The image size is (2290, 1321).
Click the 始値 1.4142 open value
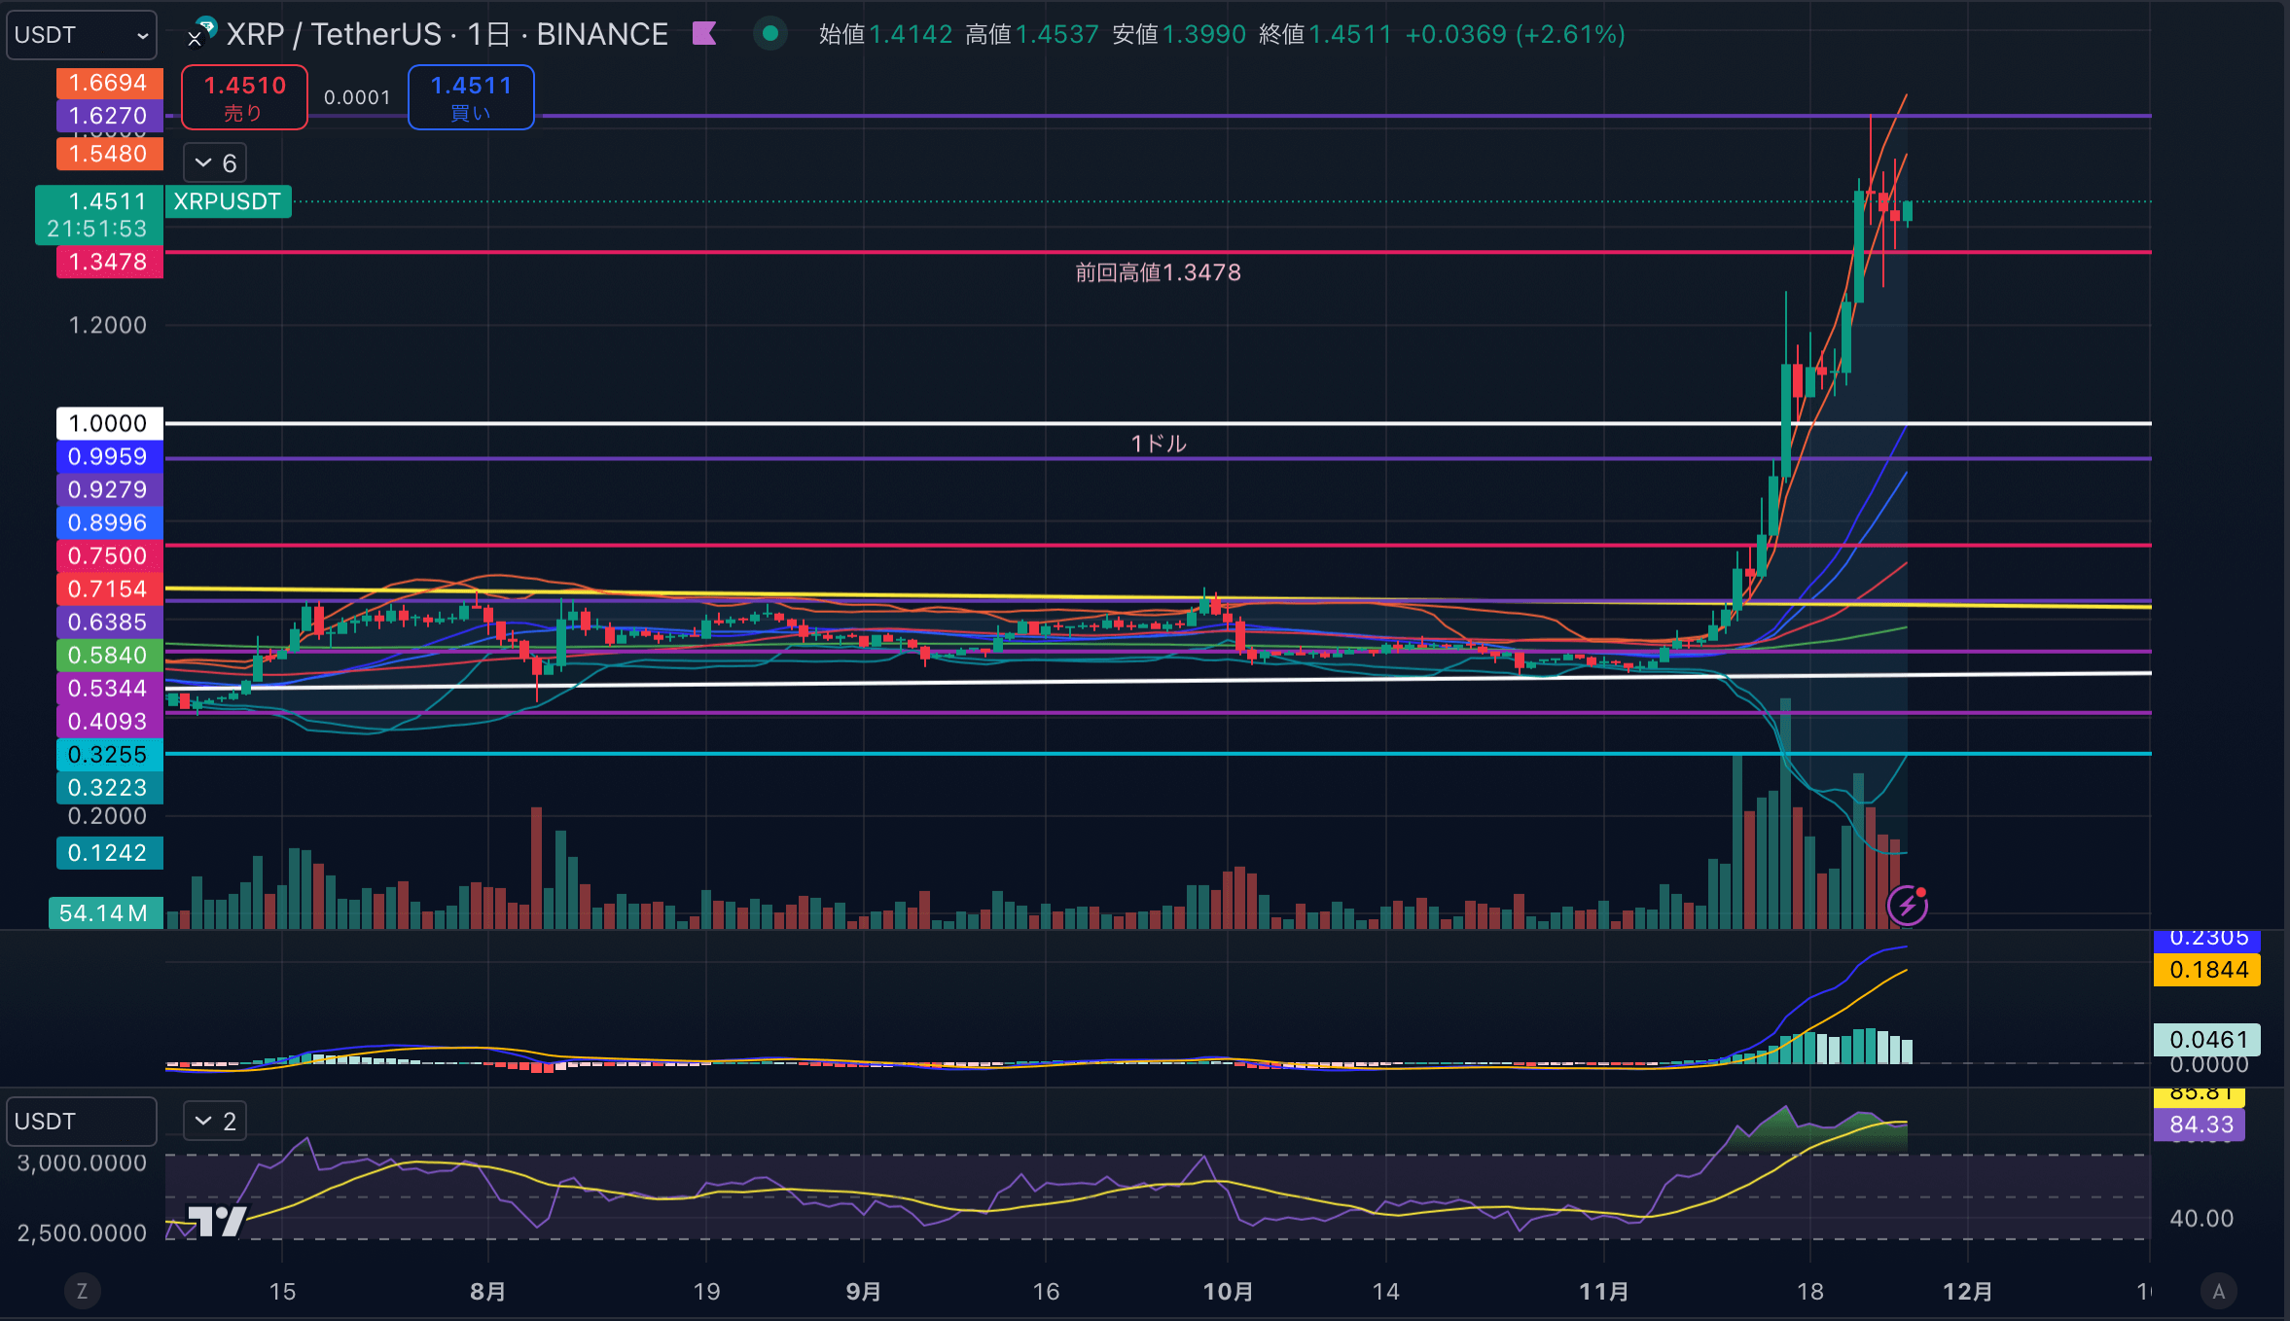coord(885,35)
